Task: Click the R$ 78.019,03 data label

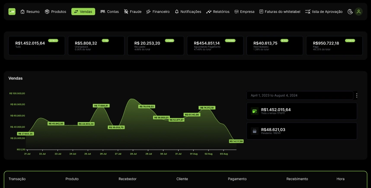Action: [147, 107]
